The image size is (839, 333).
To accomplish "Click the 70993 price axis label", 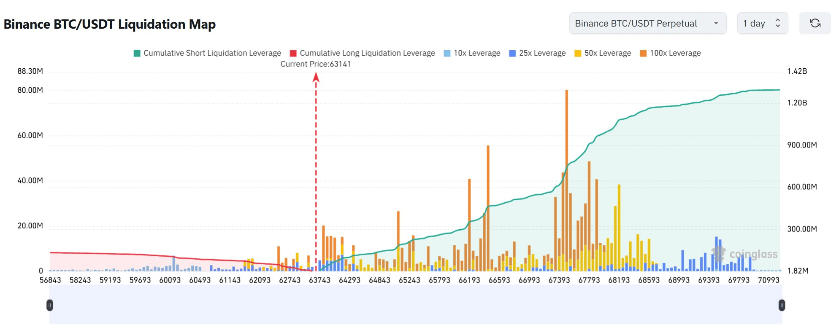I will click(769, 280).
